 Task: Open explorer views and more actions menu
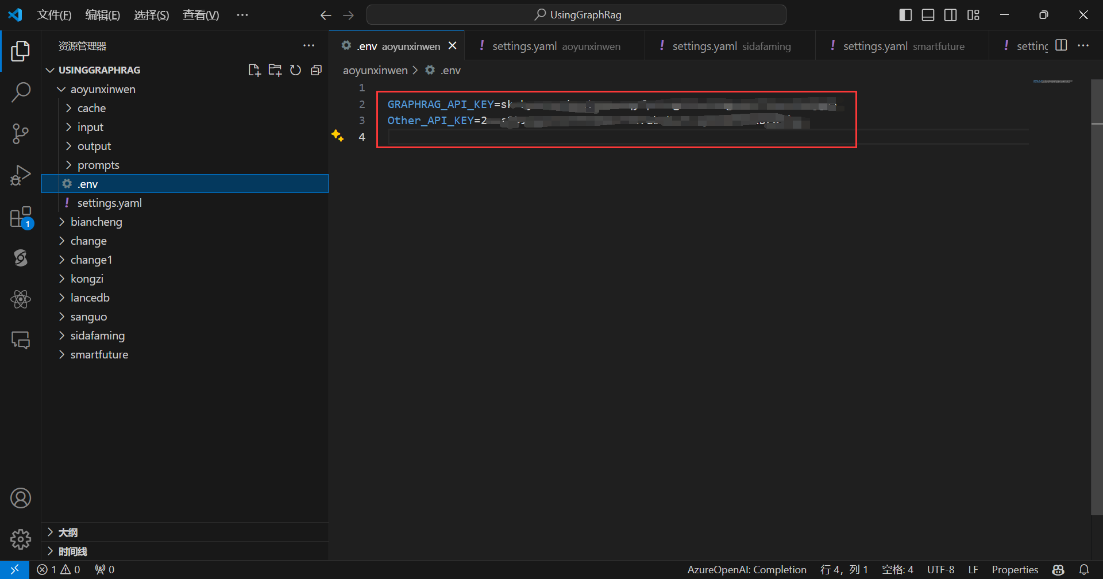coord(309,46)
